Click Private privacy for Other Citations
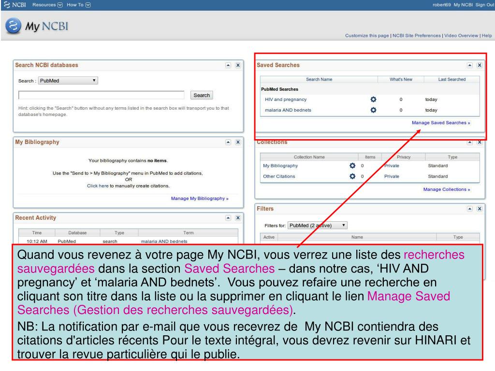495x371 pixels. 392,176
